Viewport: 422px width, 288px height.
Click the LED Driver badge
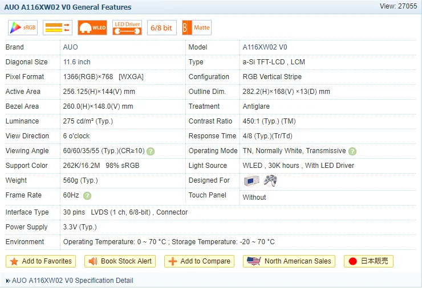pos(127,28)
